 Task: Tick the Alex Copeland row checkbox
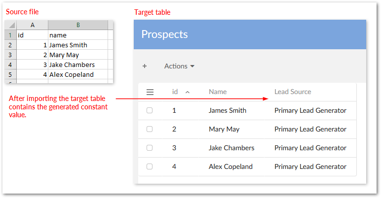click(150, 166)
